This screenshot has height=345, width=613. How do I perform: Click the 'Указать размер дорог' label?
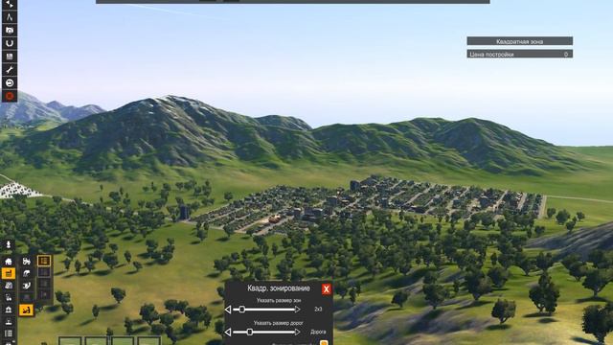point(279,323)
